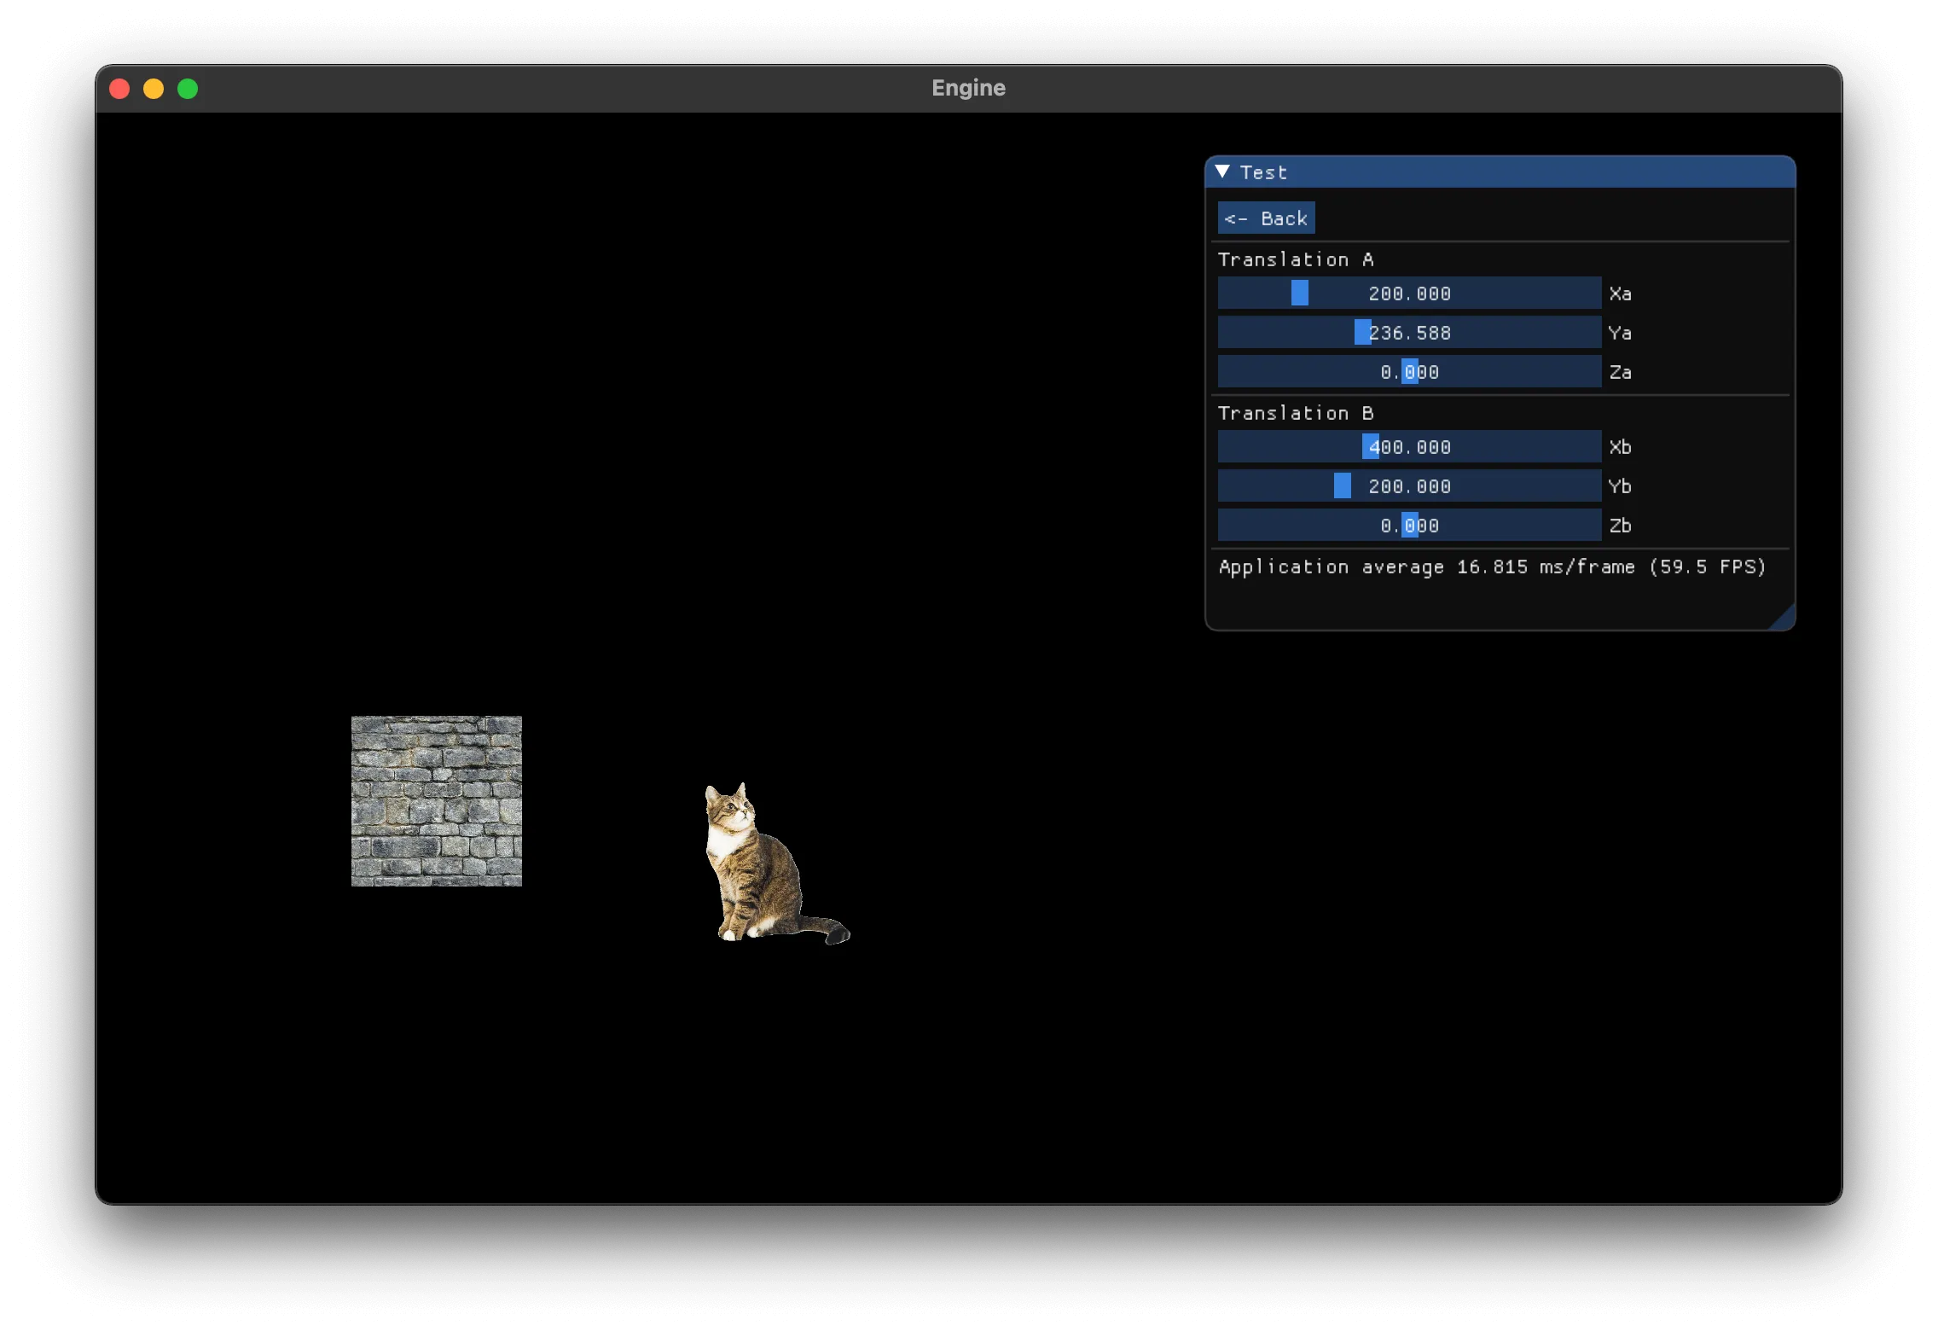Click the cat sprite image

759,870
